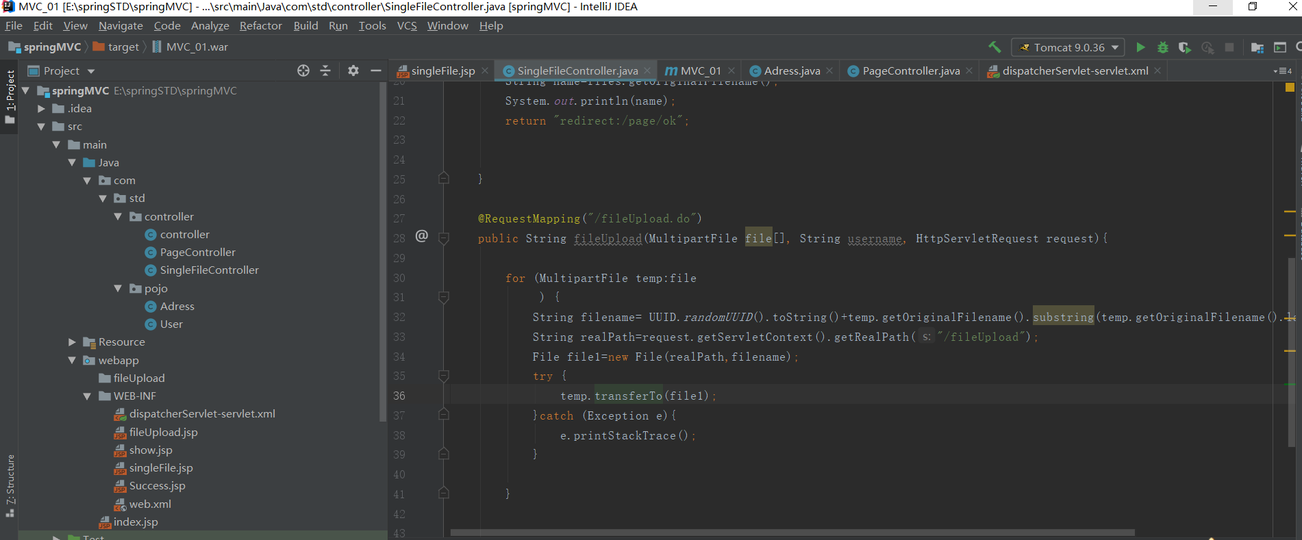Click the greyed-out Profiler run icon
This screenshot has width=1302, height=540.
1207,47
